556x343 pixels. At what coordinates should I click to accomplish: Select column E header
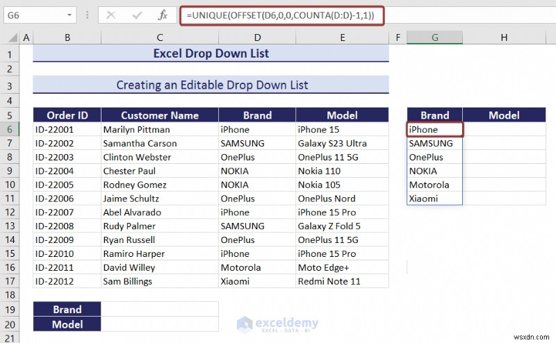pos(343,37)
